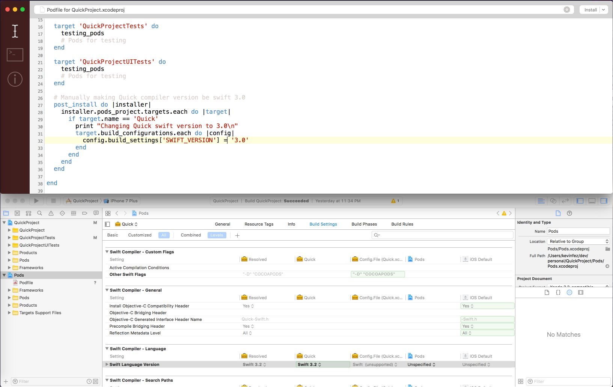Show the find navigator
613x387 pixels.
[x=40, y=213]
